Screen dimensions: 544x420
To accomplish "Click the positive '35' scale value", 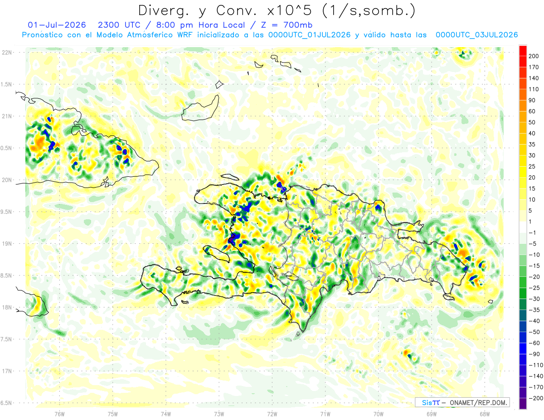I will click(533, 145).
